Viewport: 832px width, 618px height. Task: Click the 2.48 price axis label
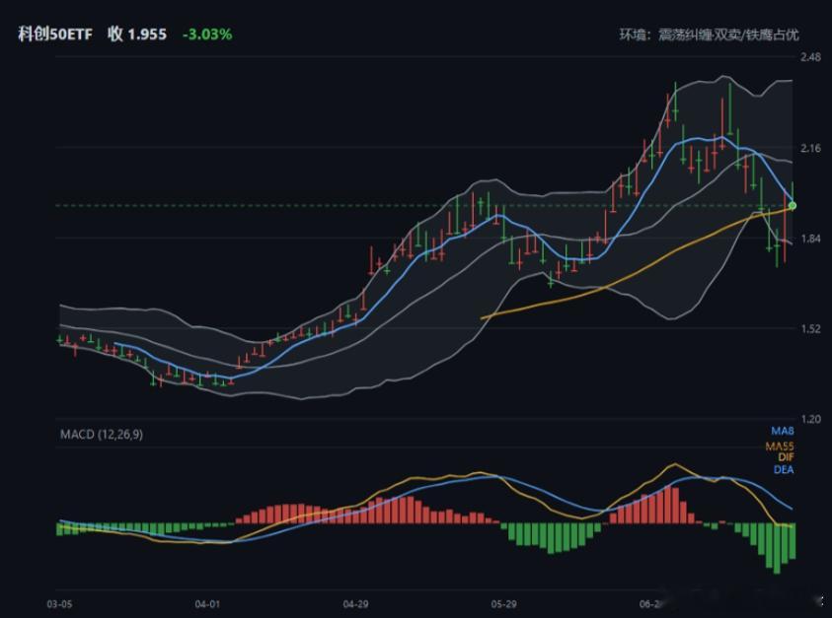pyautogui.click(x=810, y=57)
